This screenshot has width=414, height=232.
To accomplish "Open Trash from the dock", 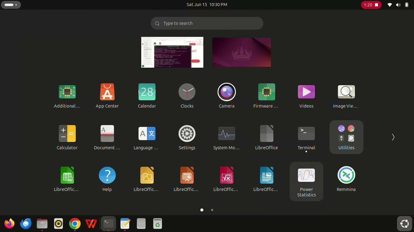I will tap(158, 224).
